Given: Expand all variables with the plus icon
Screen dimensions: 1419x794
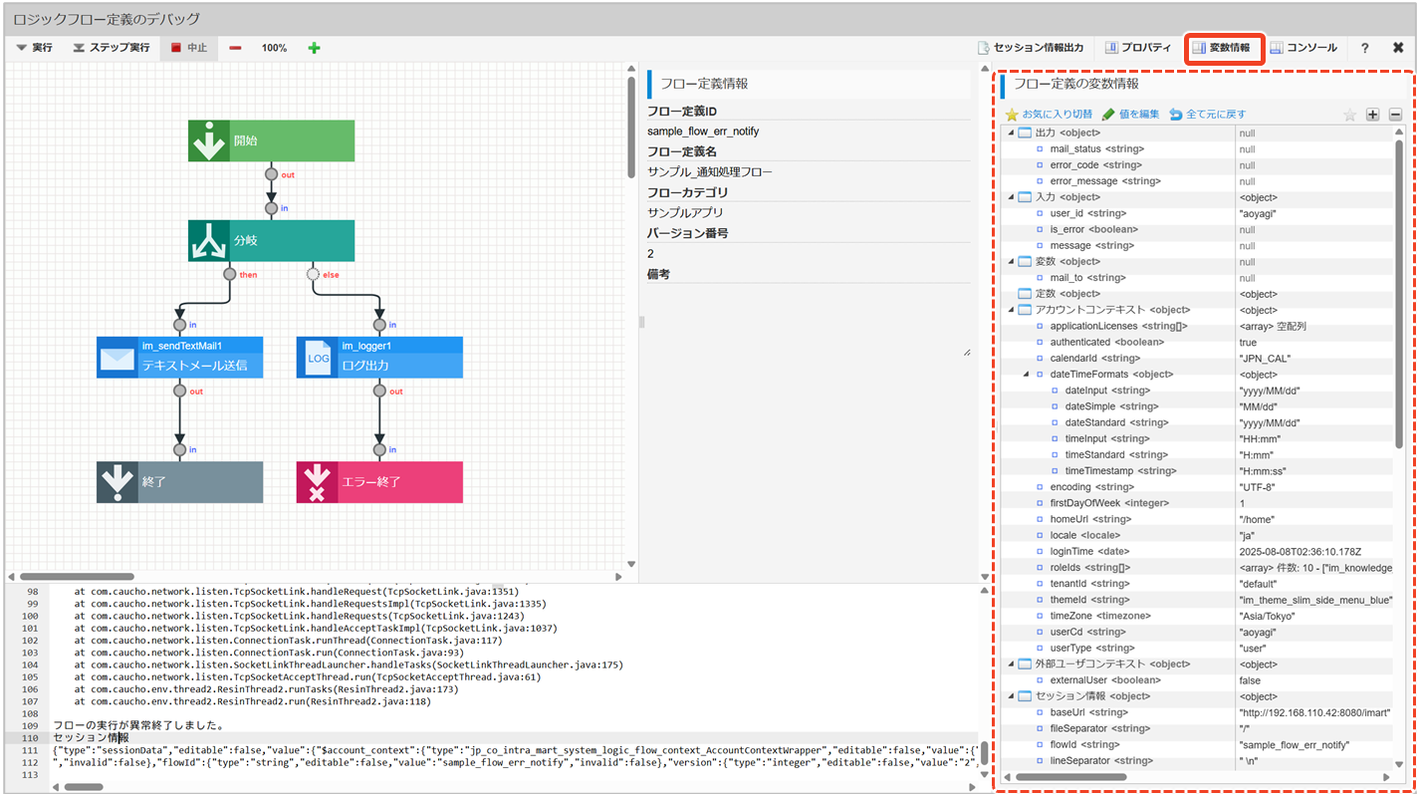Looking at the screenshot, I should pyautogui.click(x=1372, y=115).
